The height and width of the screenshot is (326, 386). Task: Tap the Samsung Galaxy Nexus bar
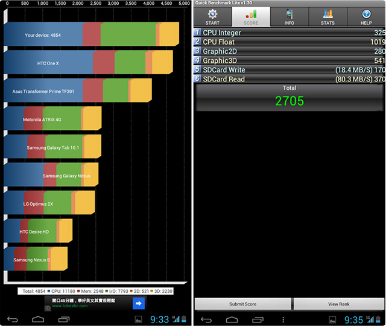(x=51, y=174)
